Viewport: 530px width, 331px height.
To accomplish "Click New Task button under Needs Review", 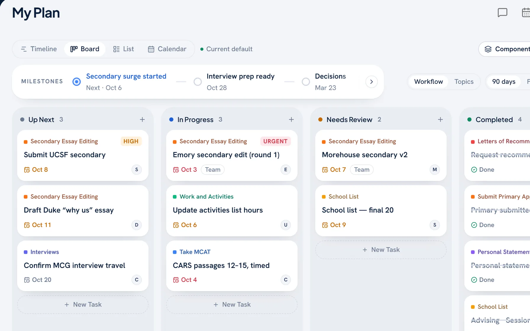I will [381, 250].
